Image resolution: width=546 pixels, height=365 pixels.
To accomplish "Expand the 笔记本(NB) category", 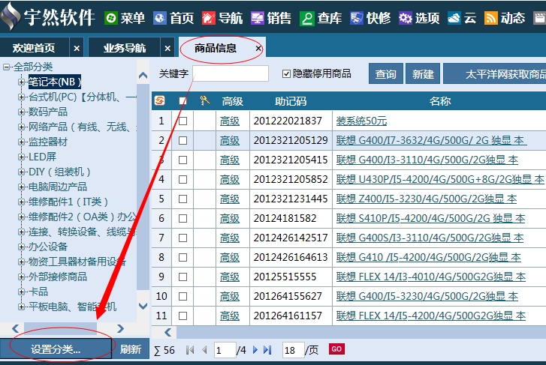I will coord(21,82).
